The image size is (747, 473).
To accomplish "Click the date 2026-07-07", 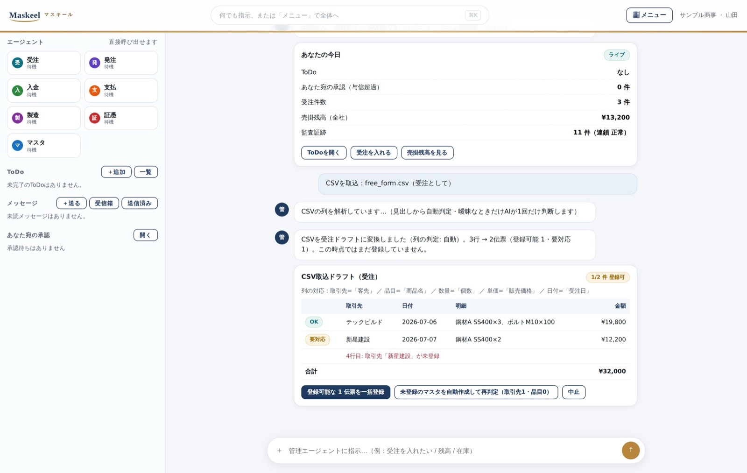I will tap(419, 339).
